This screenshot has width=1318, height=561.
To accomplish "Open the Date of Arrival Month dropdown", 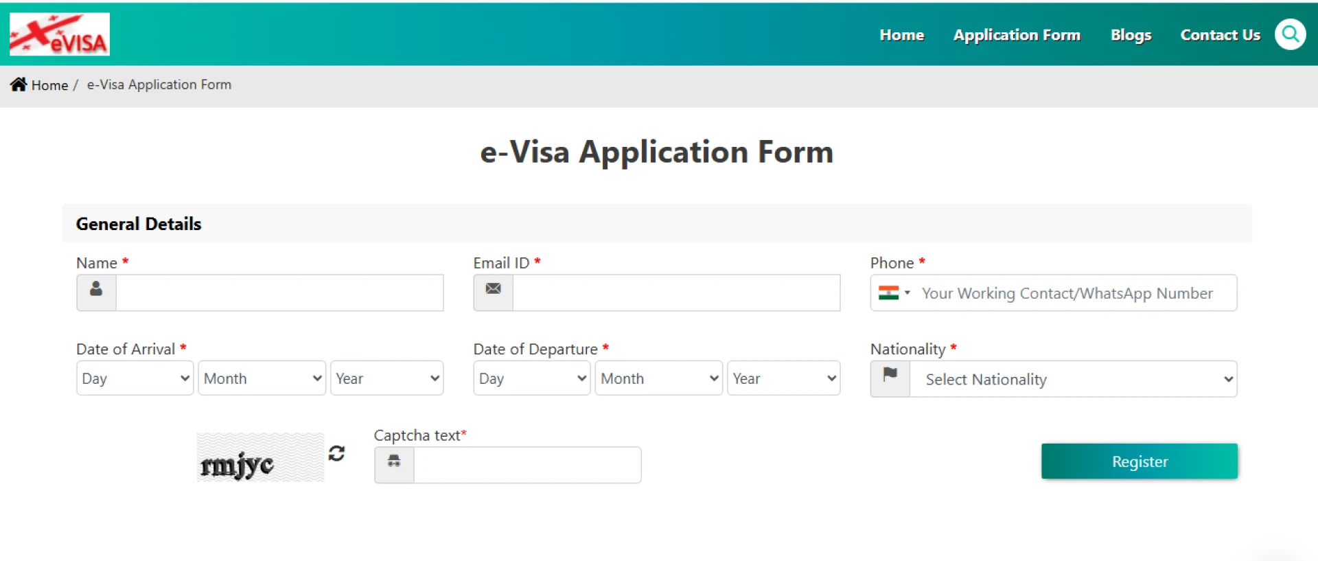I will [262, 378].
